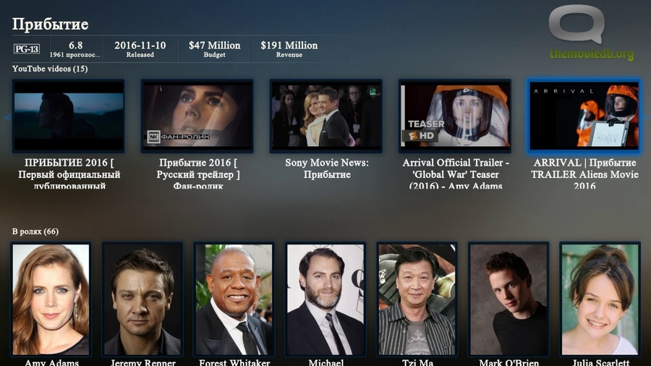Play the first official dubbed trailer thumbnail
651x366 pixels.
point(69,116)
